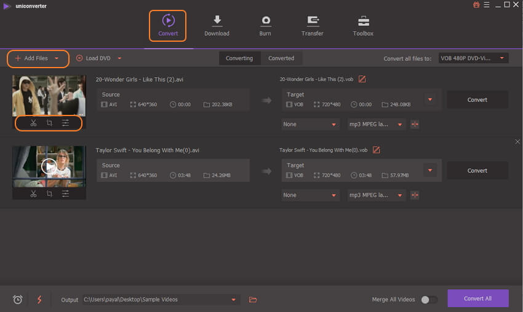Click the Merge All Videos label

[393, 299]
